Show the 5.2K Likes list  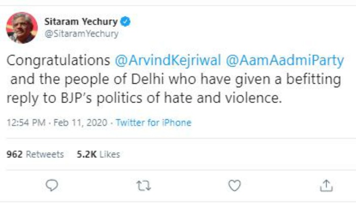[98, 154]
